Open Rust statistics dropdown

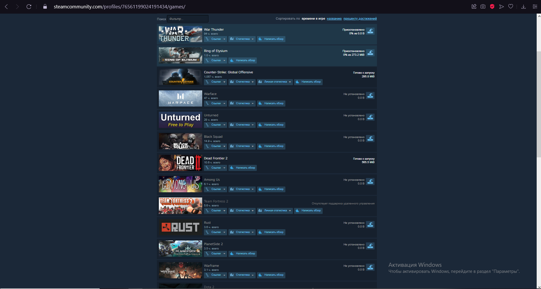point(242,232)
